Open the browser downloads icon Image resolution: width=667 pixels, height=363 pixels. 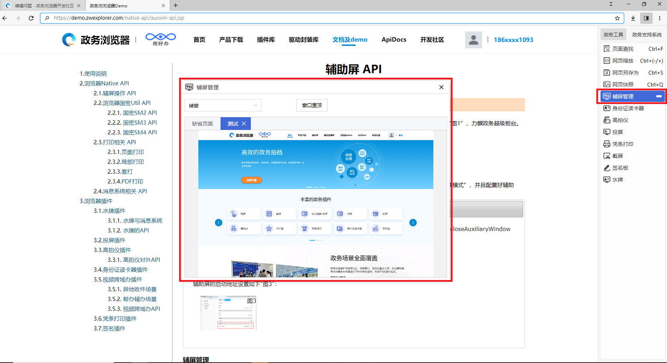633,18
